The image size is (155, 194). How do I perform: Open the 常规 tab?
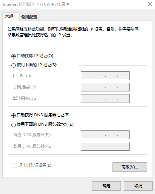point(11,16)
